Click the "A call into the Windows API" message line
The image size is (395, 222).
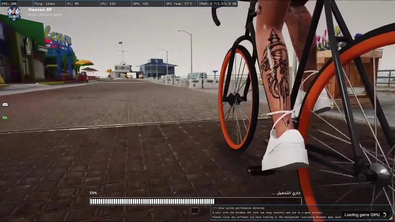click(x=268, y=213)
